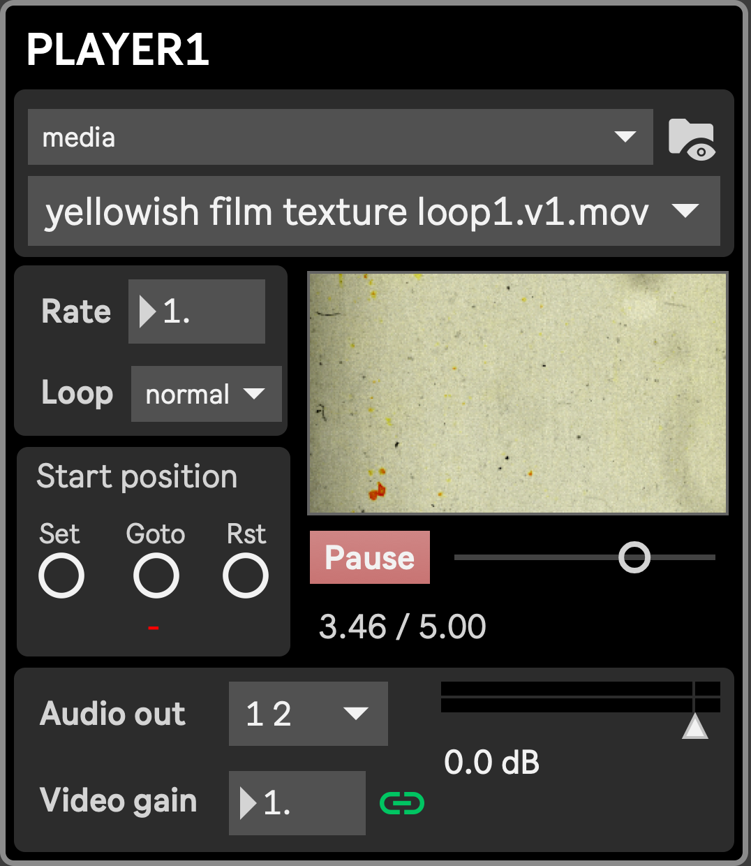Click the playback position slider handle

[x=634, y=557]
